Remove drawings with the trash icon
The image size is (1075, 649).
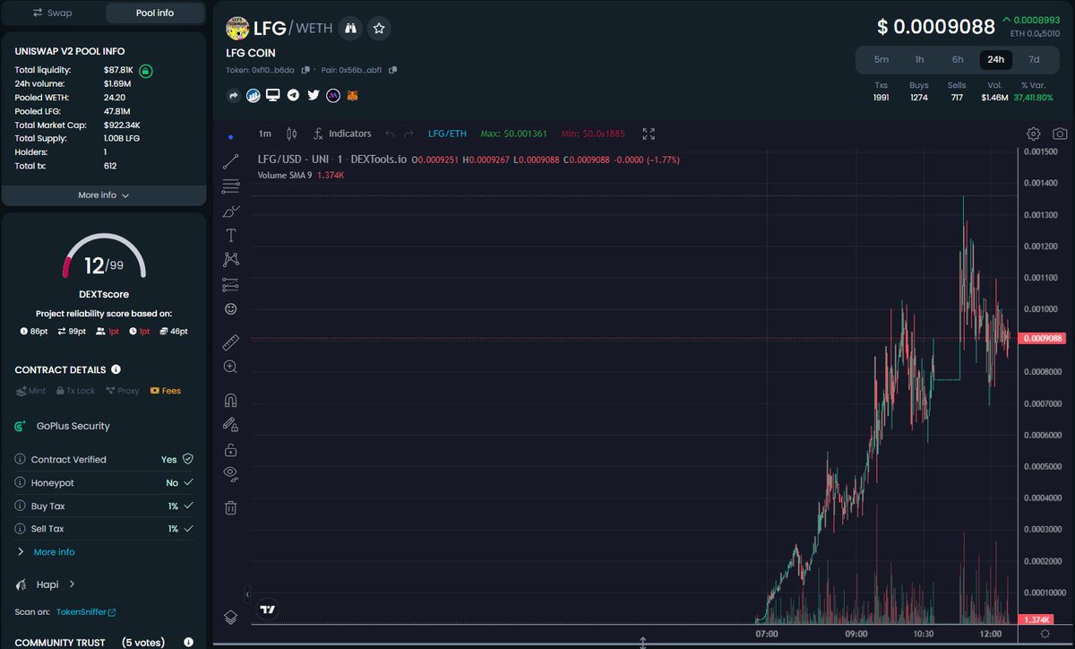point(230,507)
